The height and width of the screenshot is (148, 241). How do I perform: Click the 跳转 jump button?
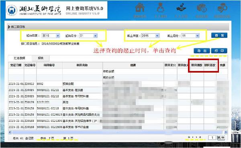pos(221,138)
